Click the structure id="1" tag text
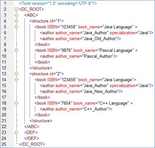The image size is (155, 148). (47, 21)
